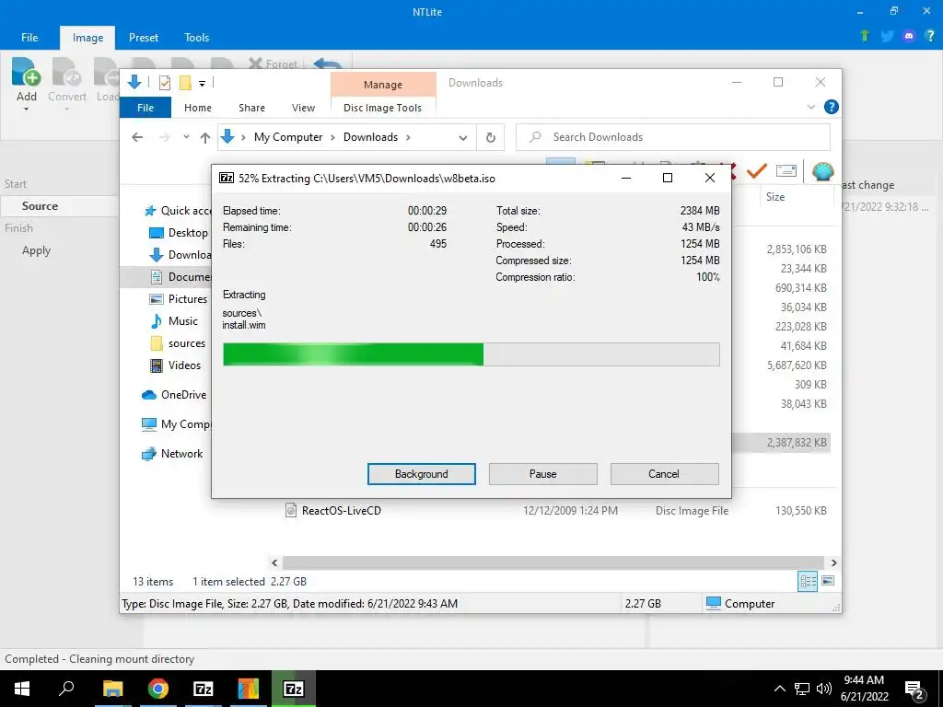Open the Windows Start menu
Image resolution: width=943 pixels, height=707 pixels.
22,689
